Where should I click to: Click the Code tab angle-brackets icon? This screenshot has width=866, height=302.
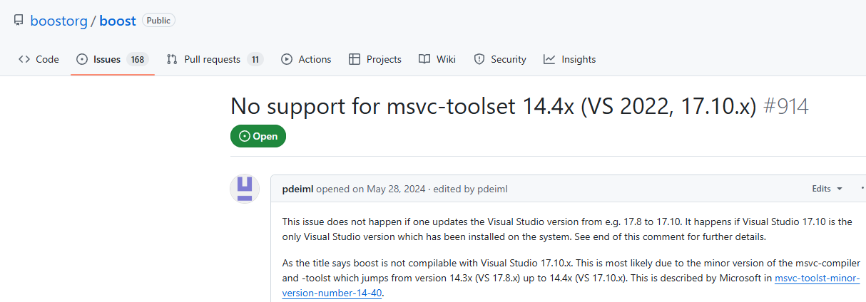(x=24, y=59)
